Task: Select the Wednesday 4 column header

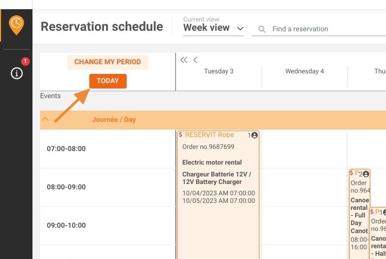Action: click(304, 71)
